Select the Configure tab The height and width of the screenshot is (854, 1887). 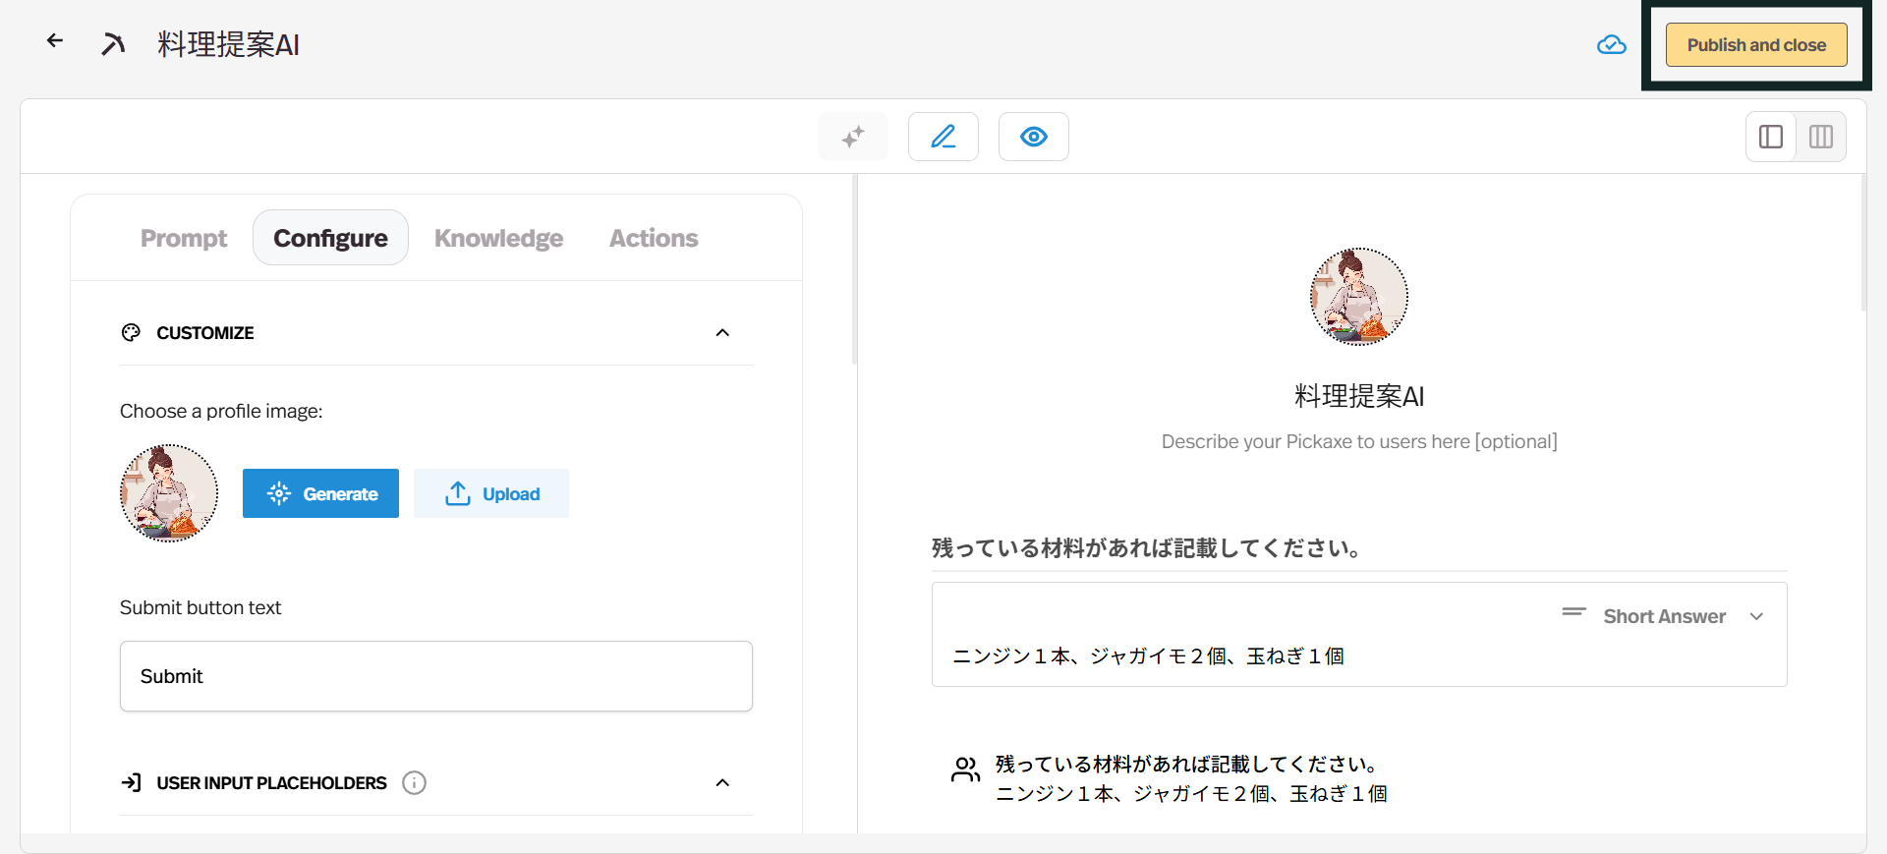[x=330, y=238]
